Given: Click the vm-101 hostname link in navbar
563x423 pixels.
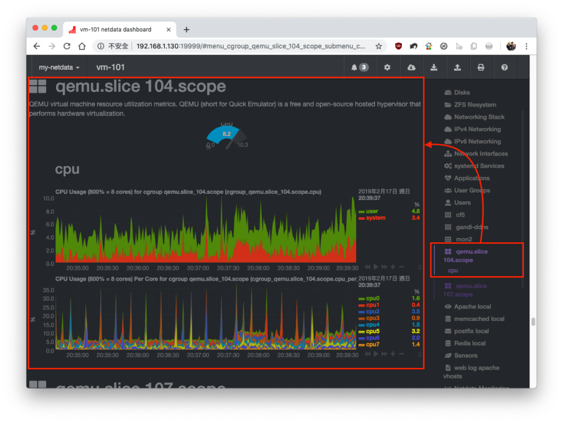Looking at the screenshot, I should [x=110, y=68].
